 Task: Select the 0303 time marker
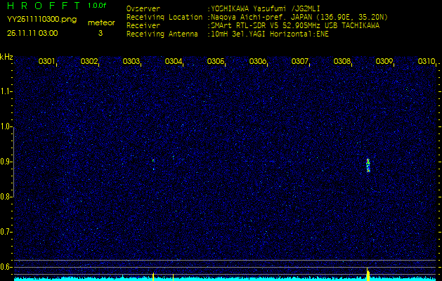tap(131, 62)
